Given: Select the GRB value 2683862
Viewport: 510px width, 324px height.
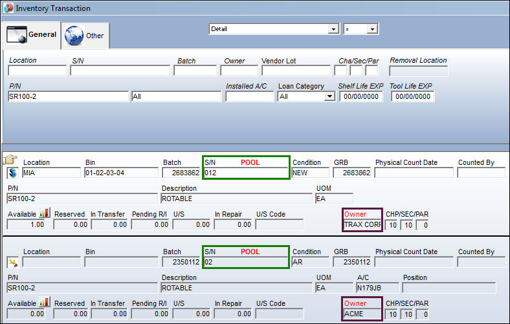Looking at the screenshot, I should pyautogui.click(x=352, y=173).
